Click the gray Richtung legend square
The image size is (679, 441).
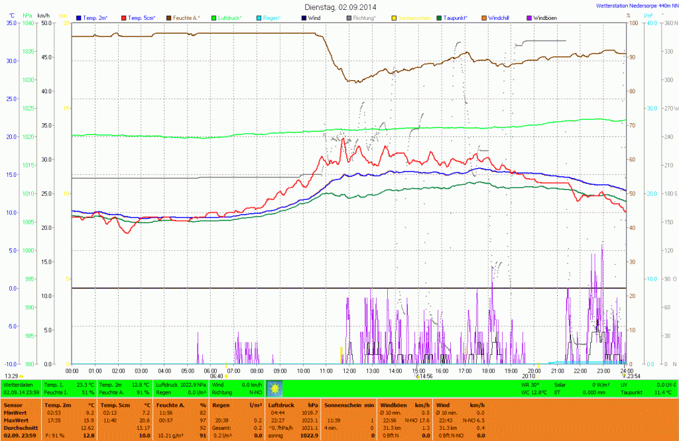[349, 18]
